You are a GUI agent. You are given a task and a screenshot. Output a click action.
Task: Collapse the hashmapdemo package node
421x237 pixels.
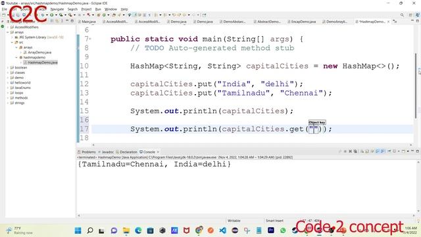pos(16,57)
